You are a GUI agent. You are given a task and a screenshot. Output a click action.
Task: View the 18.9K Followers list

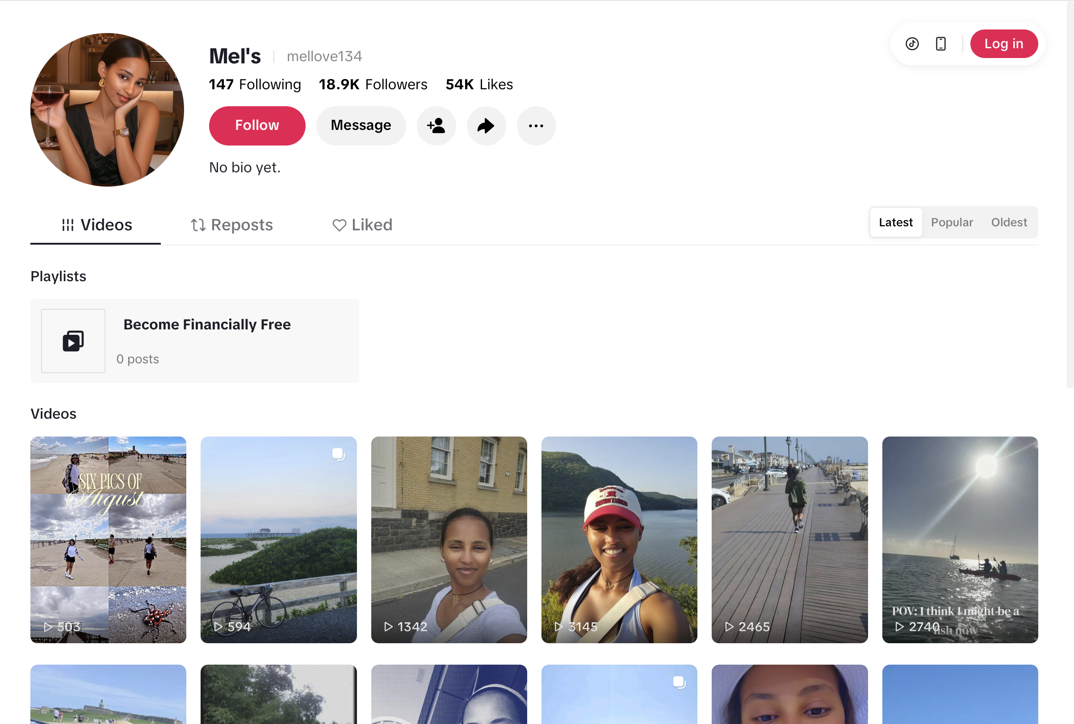[373, 84]
